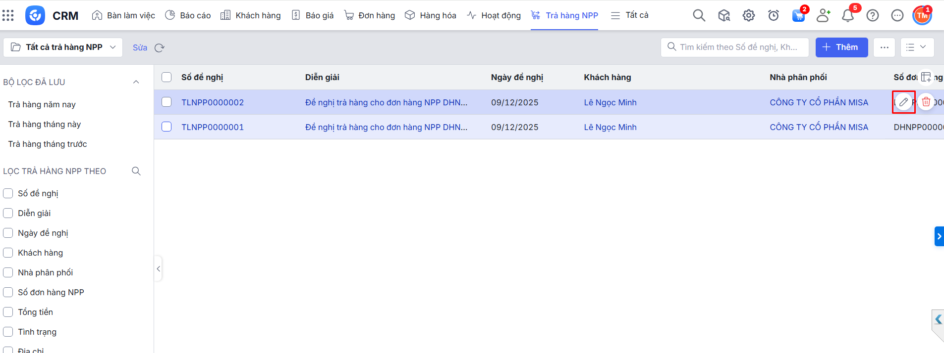Collapse the Bộ lọc đã lưu section
Image resolution: width=944 pixels, height=353 pixels.
136,82
